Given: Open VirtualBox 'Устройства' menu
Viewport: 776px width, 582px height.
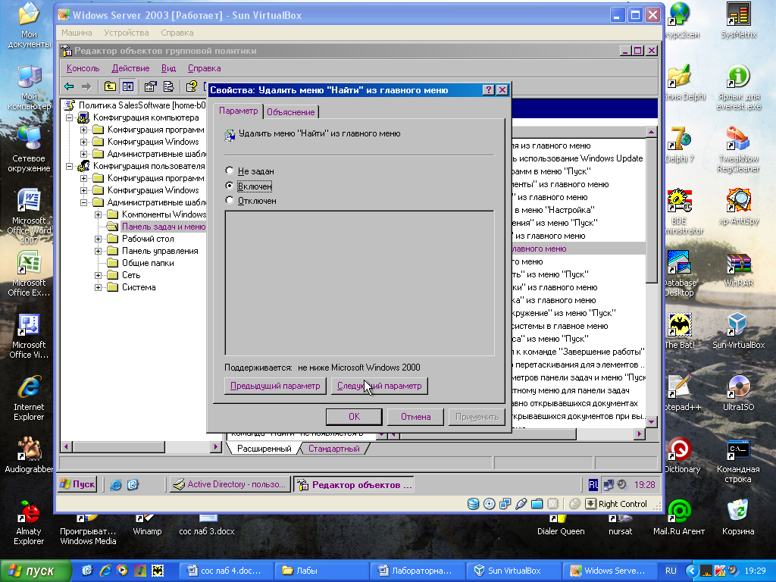Looking at the screenshot, I should 127,33.
